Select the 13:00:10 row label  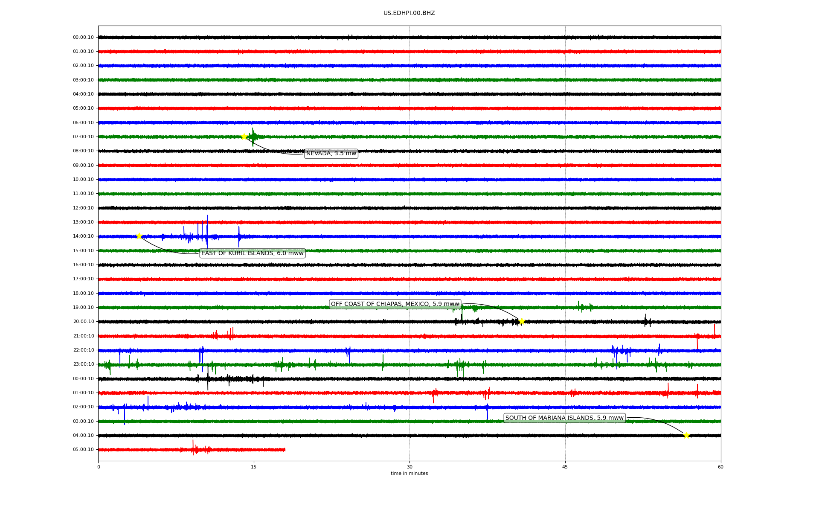coord(83,222)
